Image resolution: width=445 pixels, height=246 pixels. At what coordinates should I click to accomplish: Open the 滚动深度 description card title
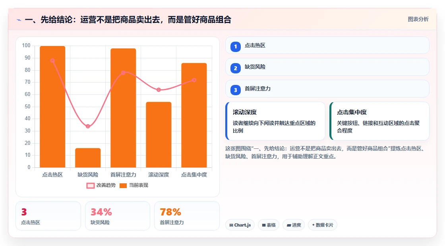(x=245, y=112)
